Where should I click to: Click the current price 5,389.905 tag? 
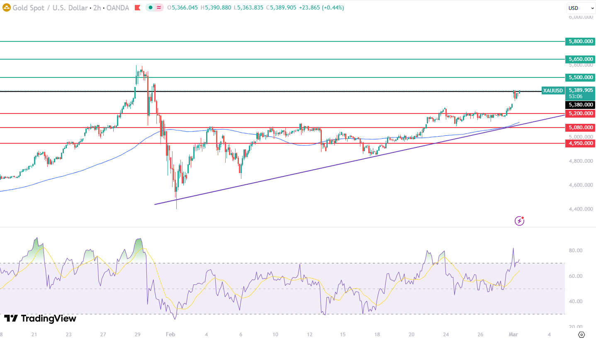(x=581, y=90)
